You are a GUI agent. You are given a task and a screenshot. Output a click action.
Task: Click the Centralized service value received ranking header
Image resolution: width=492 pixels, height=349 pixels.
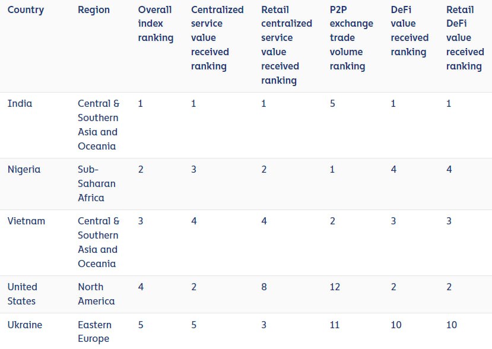[x=217, y=38]
